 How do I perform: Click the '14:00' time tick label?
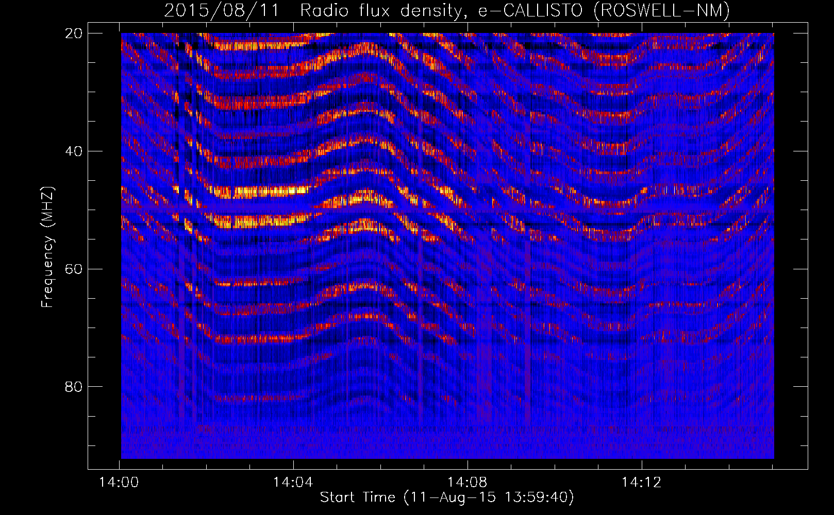tap(119, 483)
